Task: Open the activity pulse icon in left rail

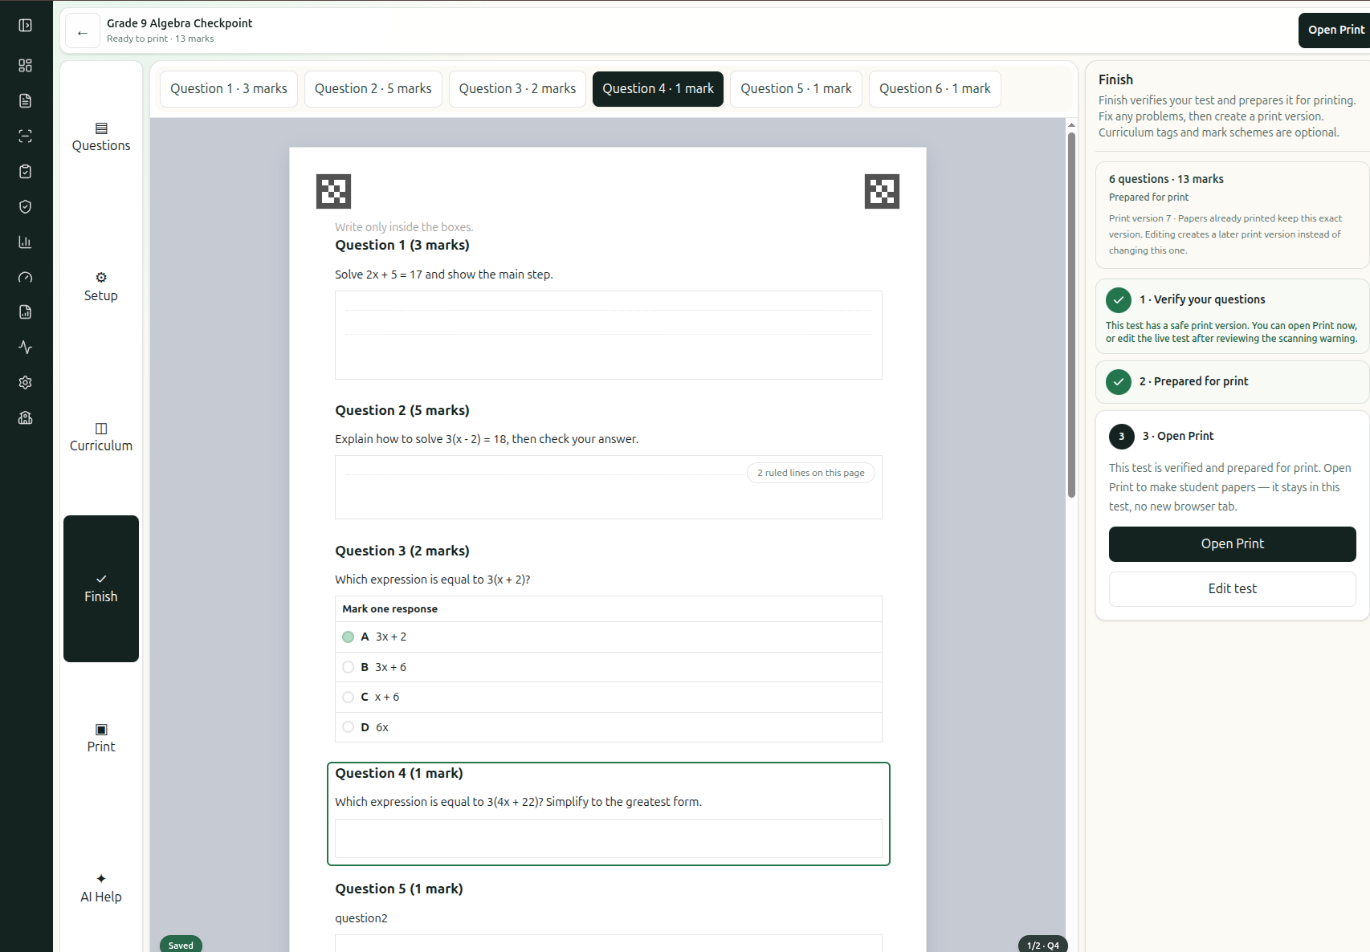Action: pos(26,348)
